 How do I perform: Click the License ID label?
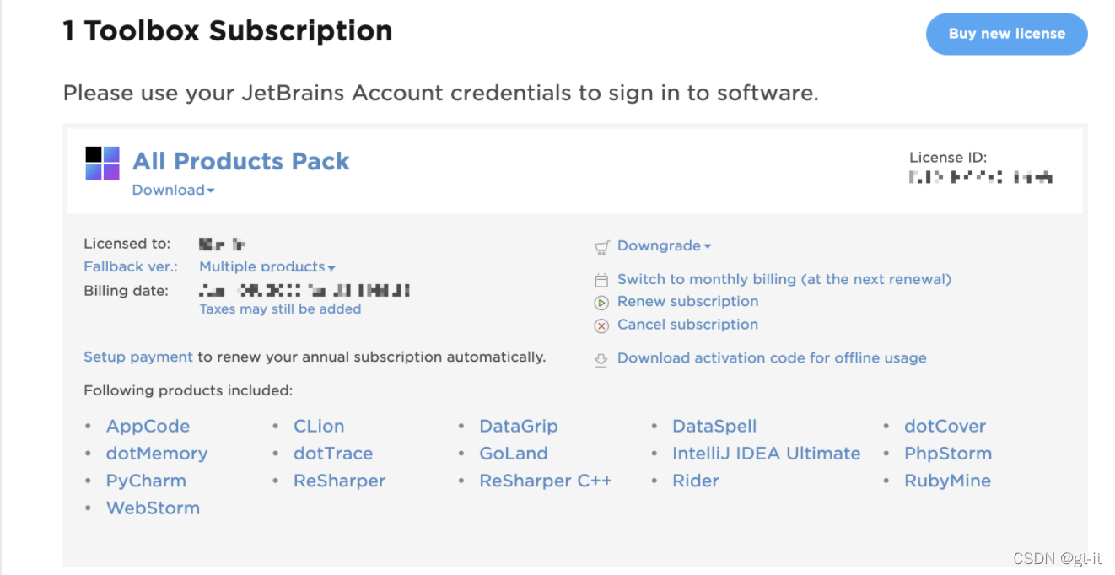click(948, 157)
